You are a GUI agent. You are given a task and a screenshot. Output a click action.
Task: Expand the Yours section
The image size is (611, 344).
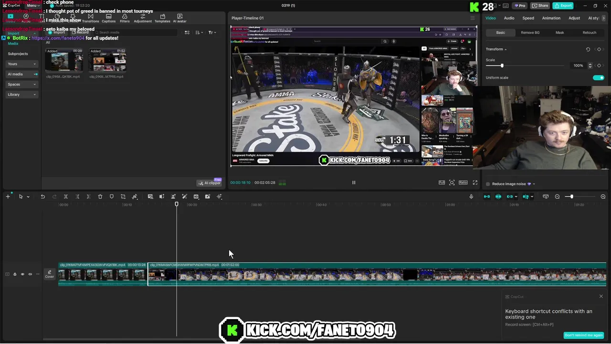pos(22,64)
